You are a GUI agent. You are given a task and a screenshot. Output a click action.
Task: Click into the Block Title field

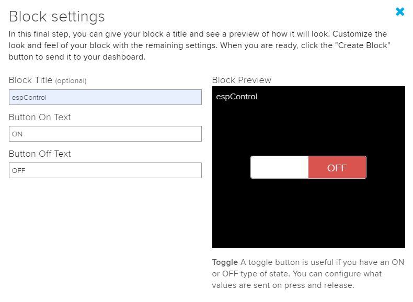[106, 97]
